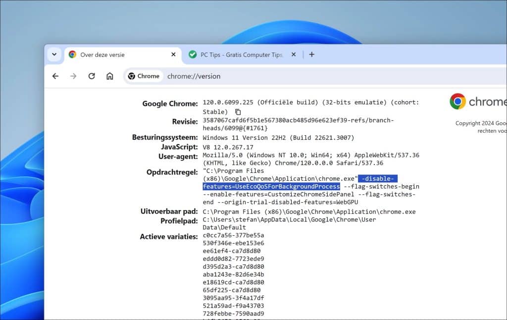Click the Profielpad: label
Viewport: 507px width, 320px height.
tap(179, 221)
